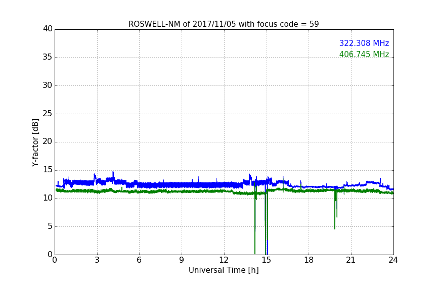
Task: Click the y-axis tick label '30'
Action: [x=48, y=85]
